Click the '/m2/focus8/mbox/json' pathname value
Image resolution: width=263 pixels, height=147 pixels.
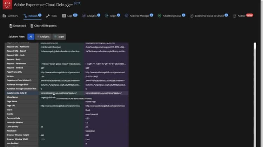(x=50, y=47)
